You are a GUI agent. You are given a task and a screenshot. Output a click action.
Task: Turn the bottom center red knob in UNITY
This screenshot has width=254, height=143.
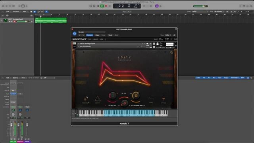click(124, 103)
